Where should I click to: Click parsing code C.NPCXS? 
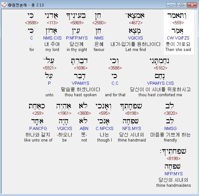(x=105, y=128)
